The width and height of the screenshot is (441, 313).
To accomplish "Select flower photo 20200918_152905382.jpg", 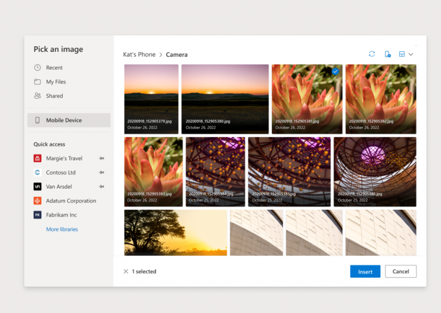I will (381, 99).
